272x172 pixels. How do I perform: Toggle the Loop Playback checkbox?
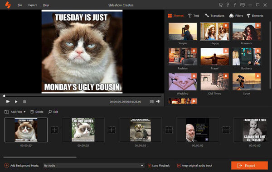(149, 165)
